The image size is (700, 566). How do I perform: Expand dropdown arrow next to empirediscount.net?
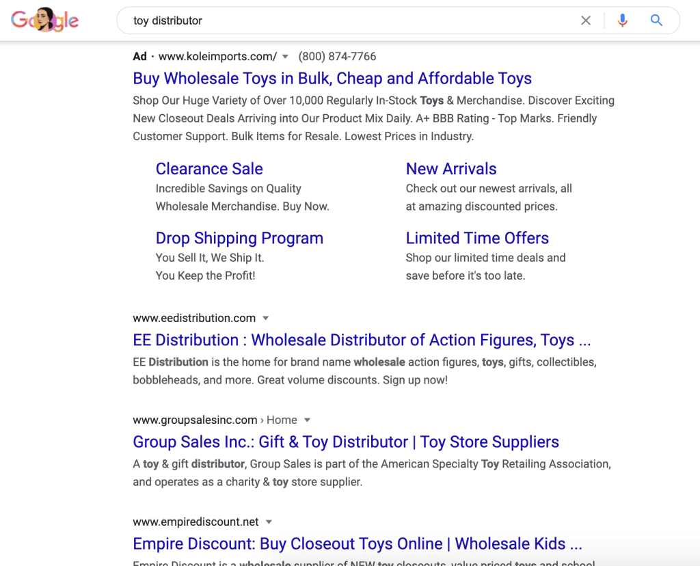coord(269,522)
